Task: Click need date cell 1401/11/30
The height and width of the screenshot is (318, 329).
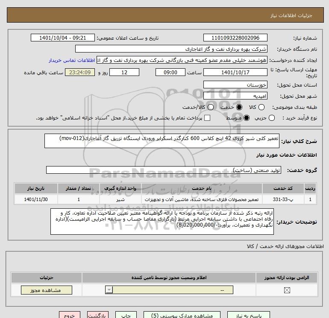Action: pyautogui.click(x=36, y=199)
